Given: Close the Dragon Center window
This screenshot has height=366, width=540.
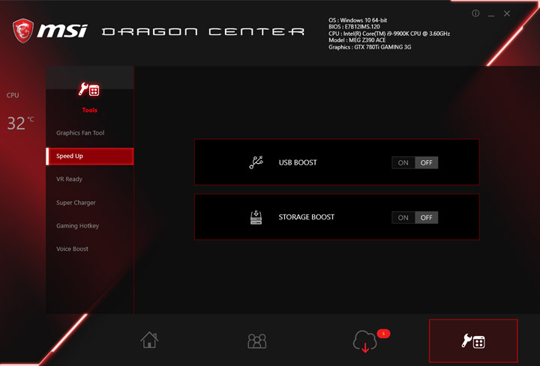Looking at the screenshot, I should coord(506,13).
